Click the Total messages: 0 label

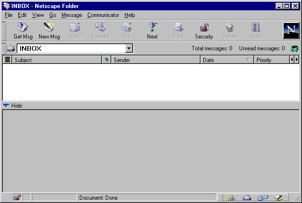pyautogui.click(x=212, y=48)
